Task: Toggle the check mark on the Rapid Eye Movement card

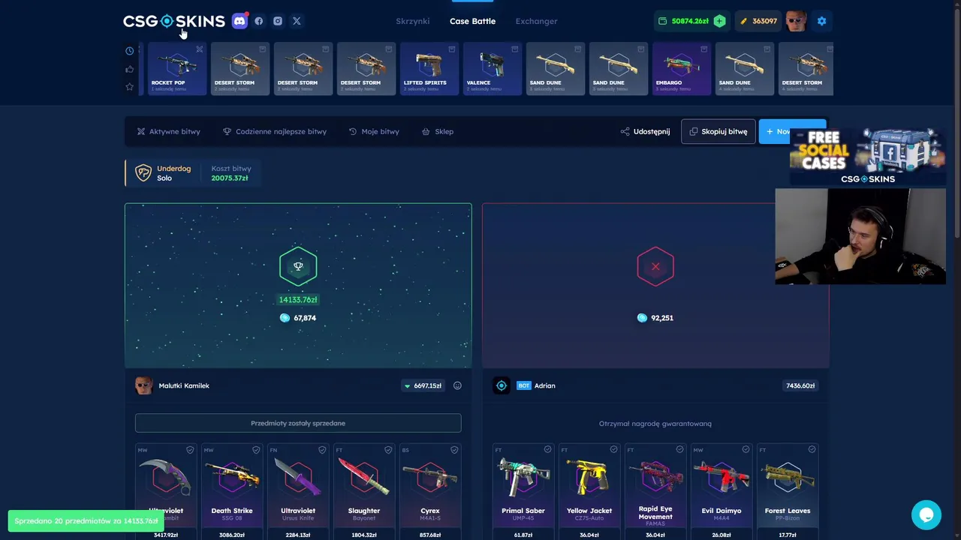Action: [x=679, y=449]
